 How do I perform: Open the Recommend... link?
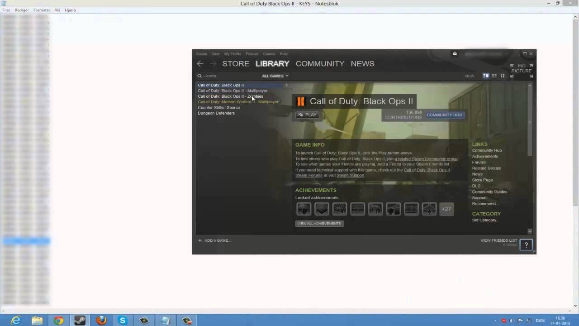coord(485,204)
